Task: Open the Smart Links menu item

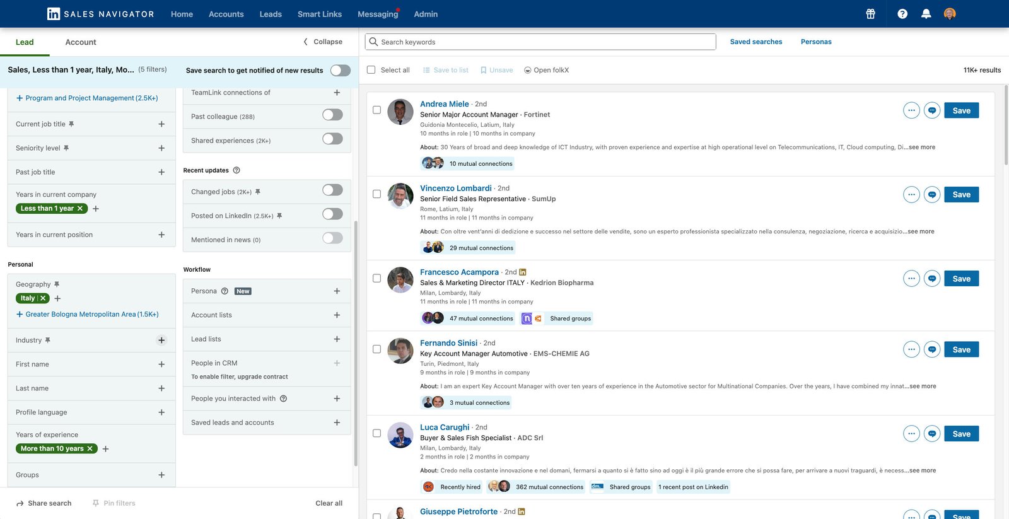Action: coord(320,14)
